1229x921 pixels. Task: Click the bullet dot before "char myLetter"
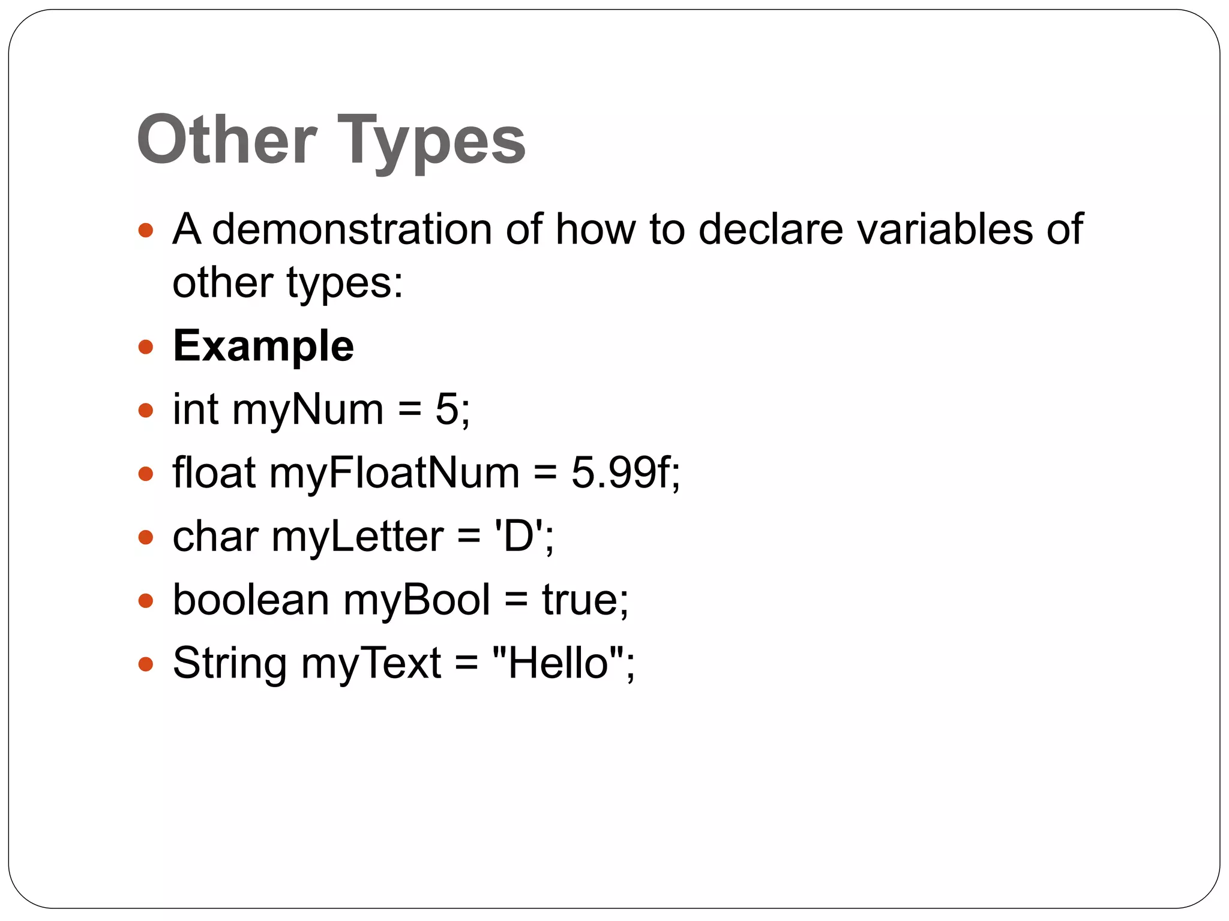146,537
